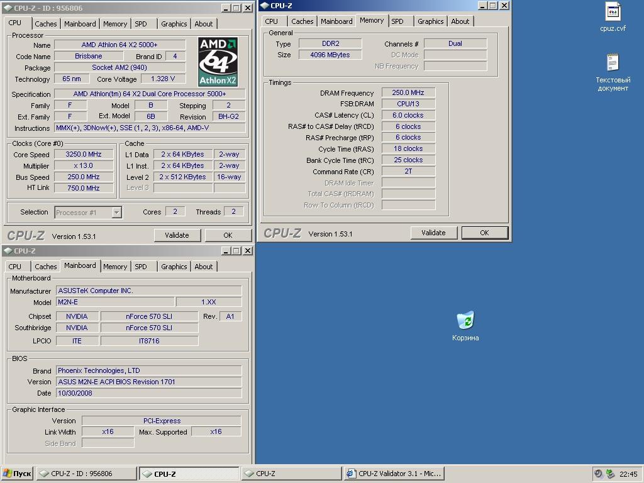Open Caches tab in CPU-Z ID window
Viewport: 644px width, 483px height.
[x=45, y=24]
